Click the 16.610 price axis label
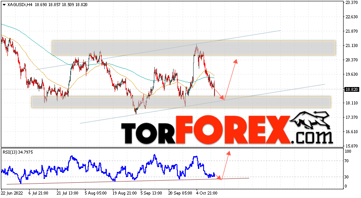 tap(351, 131)
